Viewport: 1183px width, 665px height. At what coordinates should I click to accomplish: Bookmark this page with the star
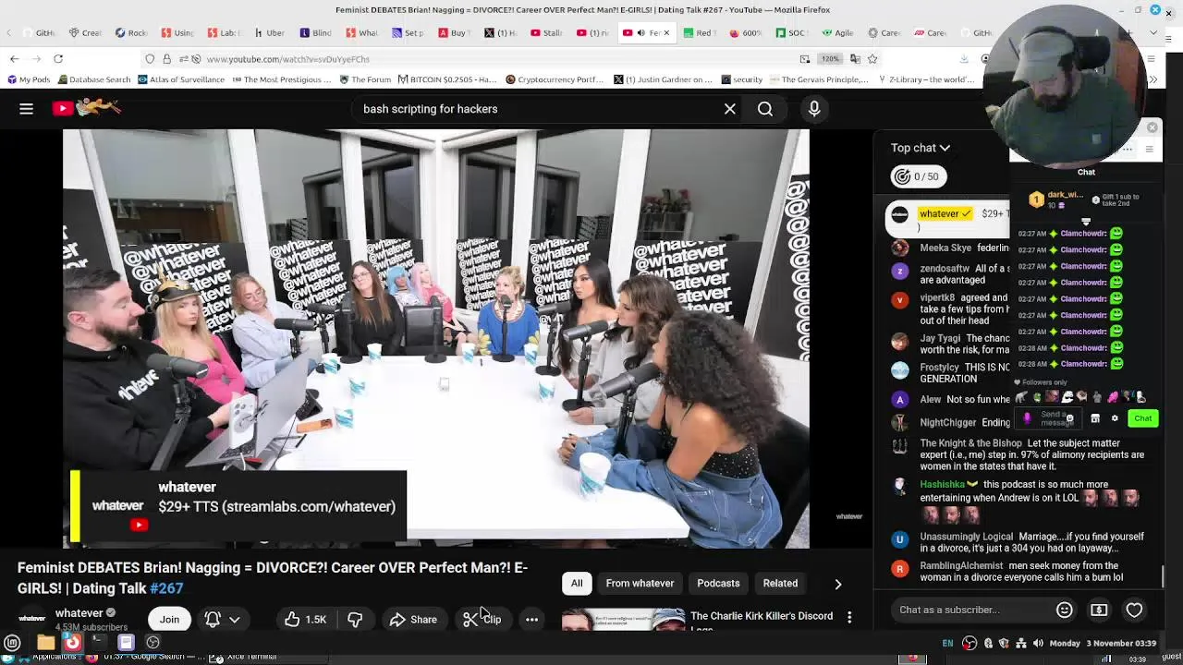click(872, 59)
